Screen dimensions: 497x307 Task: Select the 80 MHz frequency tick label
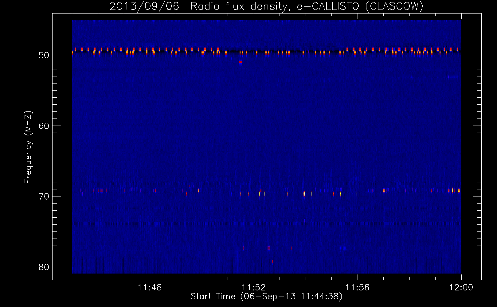(44, 267)
